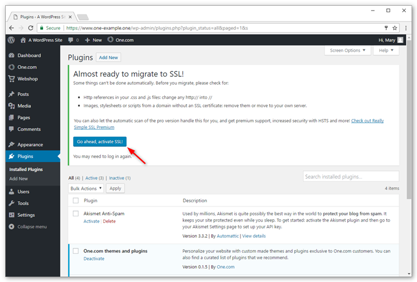The width and height of the screenshot is (417, 282).
Task: Open Webshop cart icon in sidebar
Action: (12, 79)
